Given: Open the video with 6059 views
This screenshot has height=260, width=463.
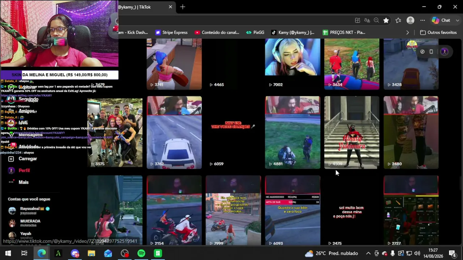Looking at the screenshot, I should pyautogui.click(x=233, y=133).
